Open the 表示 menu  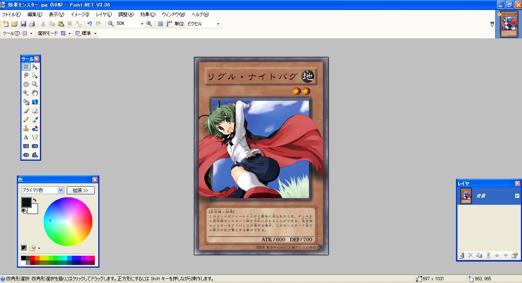click(56, 15)
